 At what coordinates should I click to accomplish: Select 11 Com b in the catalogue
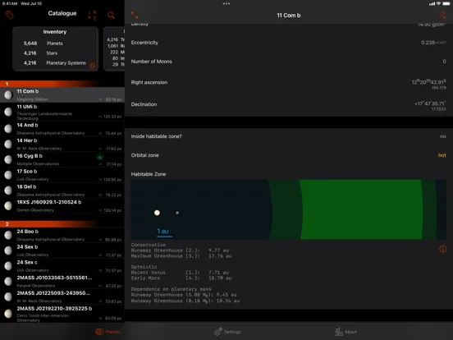[62, 94]
